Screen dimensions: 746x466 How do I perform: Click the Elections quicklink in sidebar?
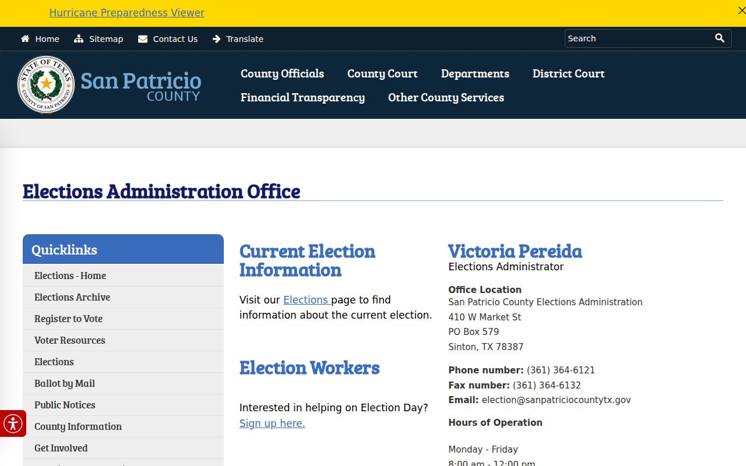(123, 362)
